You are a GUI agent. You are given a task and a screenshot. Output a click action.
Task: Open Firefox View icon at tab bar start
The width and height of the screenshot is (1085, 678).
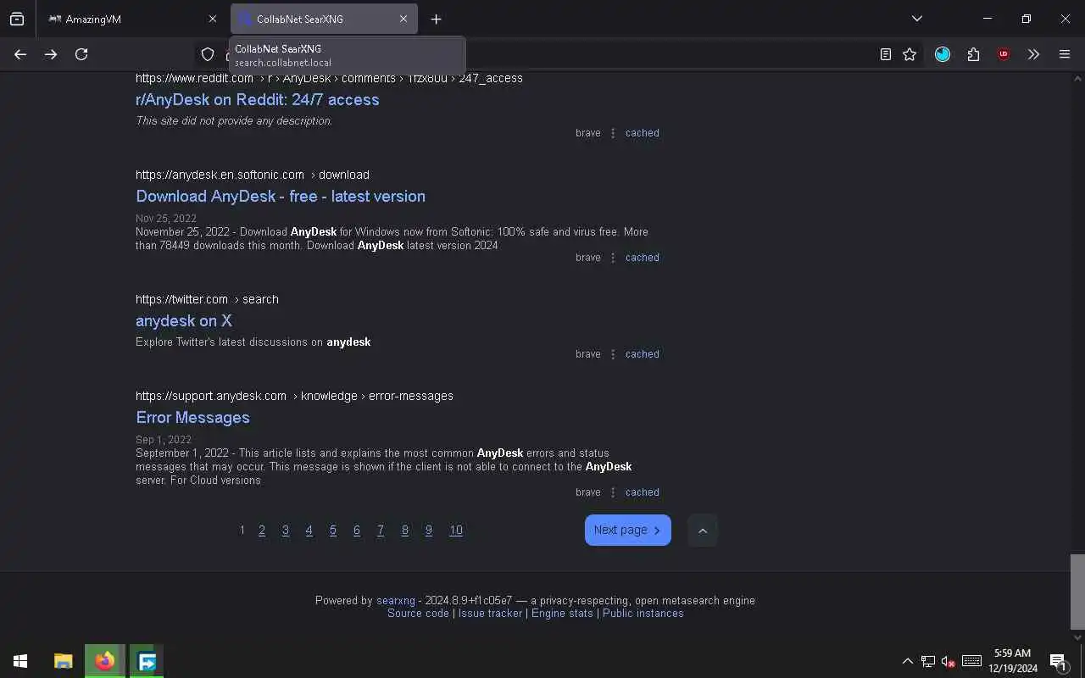point(17,19)
